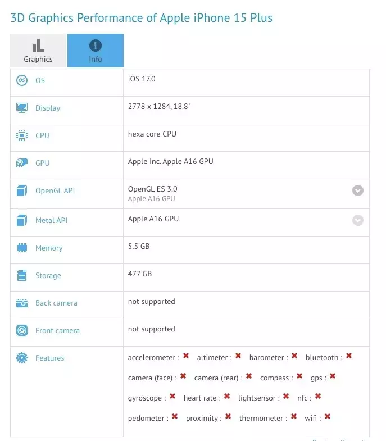Click the 2778 x 1284 display value
This screenshot has width=386, height=441.
tap(159, 107)
